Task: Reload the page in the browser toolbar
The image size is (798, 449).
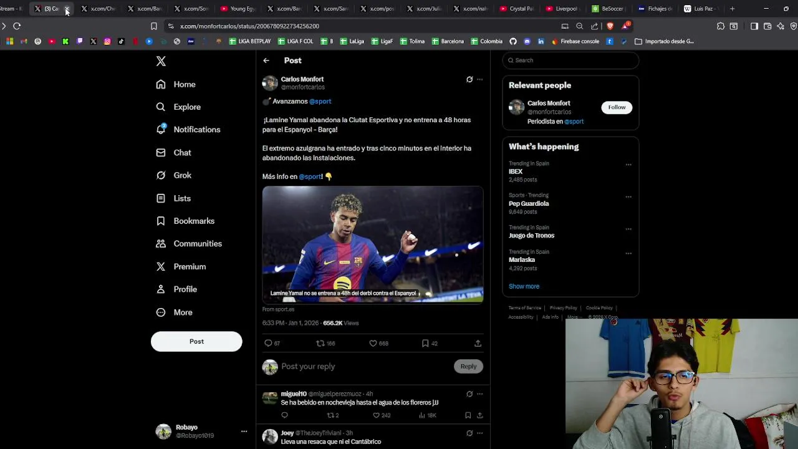Action: coord(17,26)
